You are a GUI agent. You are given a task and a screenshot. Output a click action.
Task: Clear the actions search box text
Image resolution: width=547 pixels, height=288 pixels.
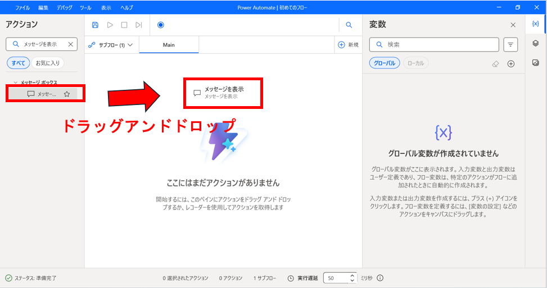(x=70, y=44)
